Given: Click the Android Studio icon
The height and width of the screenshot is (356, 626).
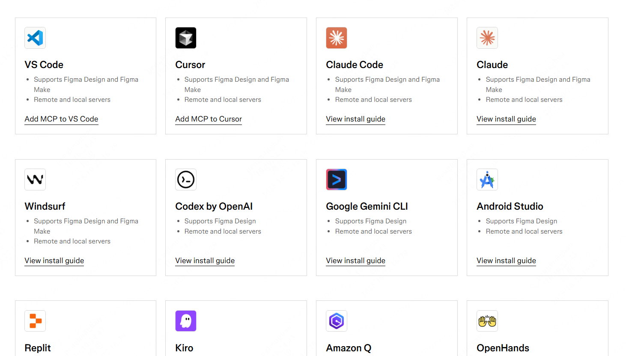Looking at the screenshot, I should coord(487,180).
